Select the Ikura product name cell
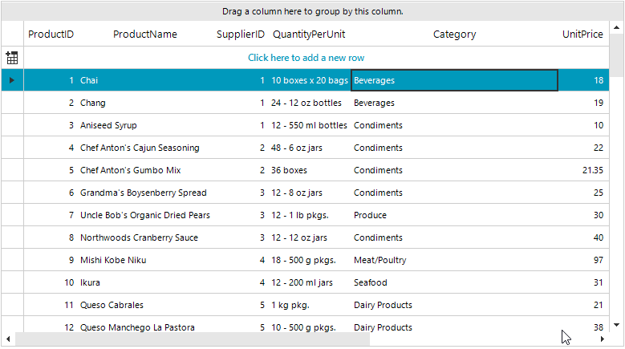Image resolution: width=625 pixels, height=349 pixels. pyautogui.click(x=90, y=282)
